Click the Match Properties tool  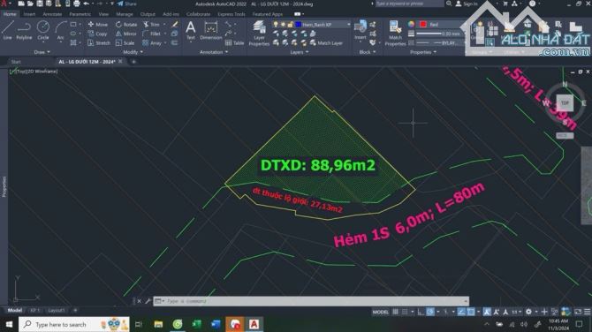point(395,34)
